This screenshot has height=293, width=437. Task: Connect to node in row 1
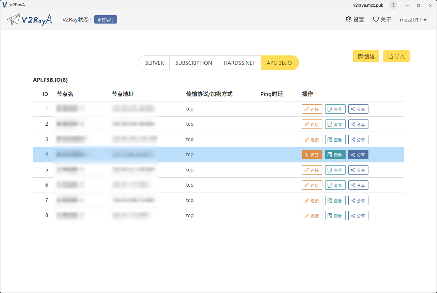point(312,109)
